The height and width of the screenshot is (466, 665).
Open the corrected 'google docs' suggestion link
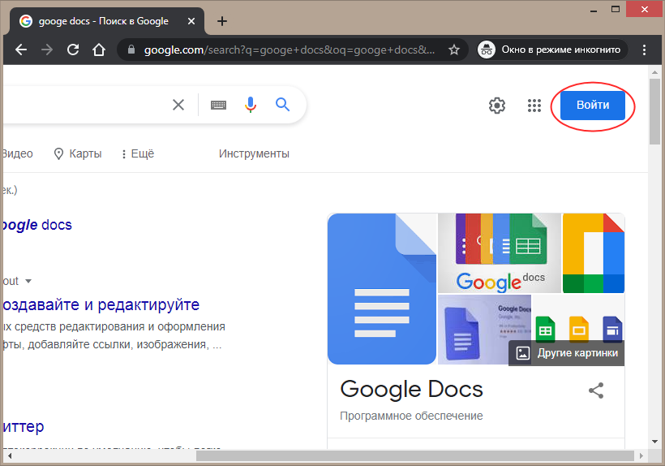37,225
